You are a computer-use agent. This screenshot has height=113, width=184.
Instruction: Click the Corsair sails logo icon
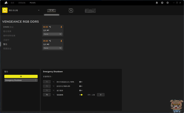pyautogui.click(x=6, y=3)
